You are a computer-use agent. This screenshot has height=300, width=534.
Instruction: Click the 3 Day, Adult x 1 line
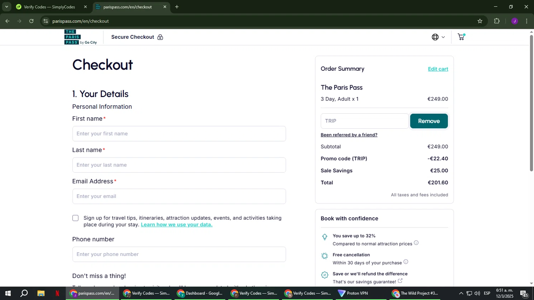click(x=340, y=99)
